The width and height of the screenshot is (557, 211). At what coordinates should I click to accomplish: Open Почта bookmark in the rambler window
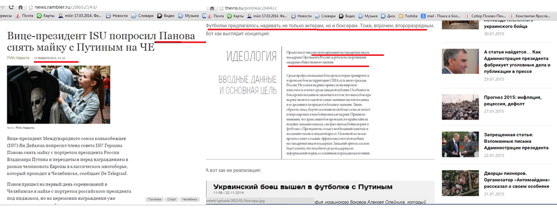[x=24, y=16]
